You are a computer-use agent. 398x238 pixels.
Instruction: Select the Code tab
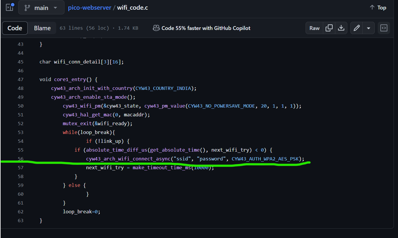pyautogui.click(x=14, y=28)
